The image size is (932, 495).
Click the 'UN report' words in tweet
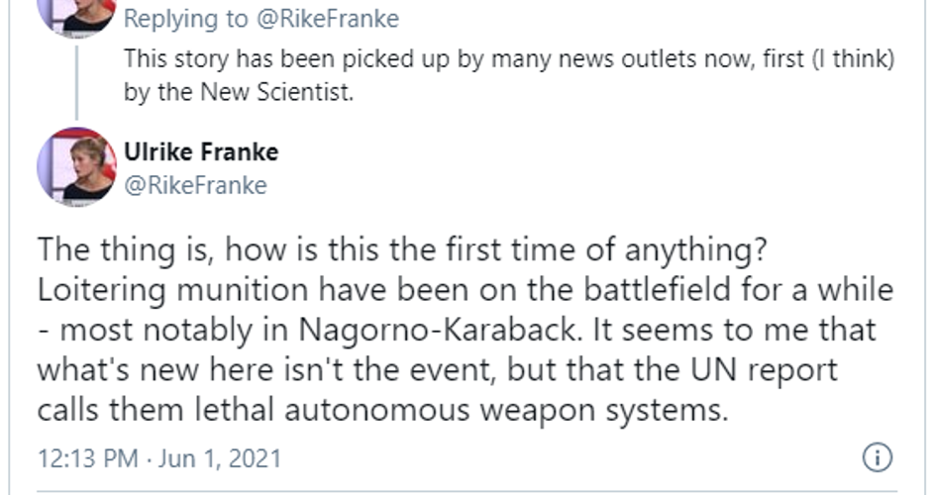click(764, 369)
